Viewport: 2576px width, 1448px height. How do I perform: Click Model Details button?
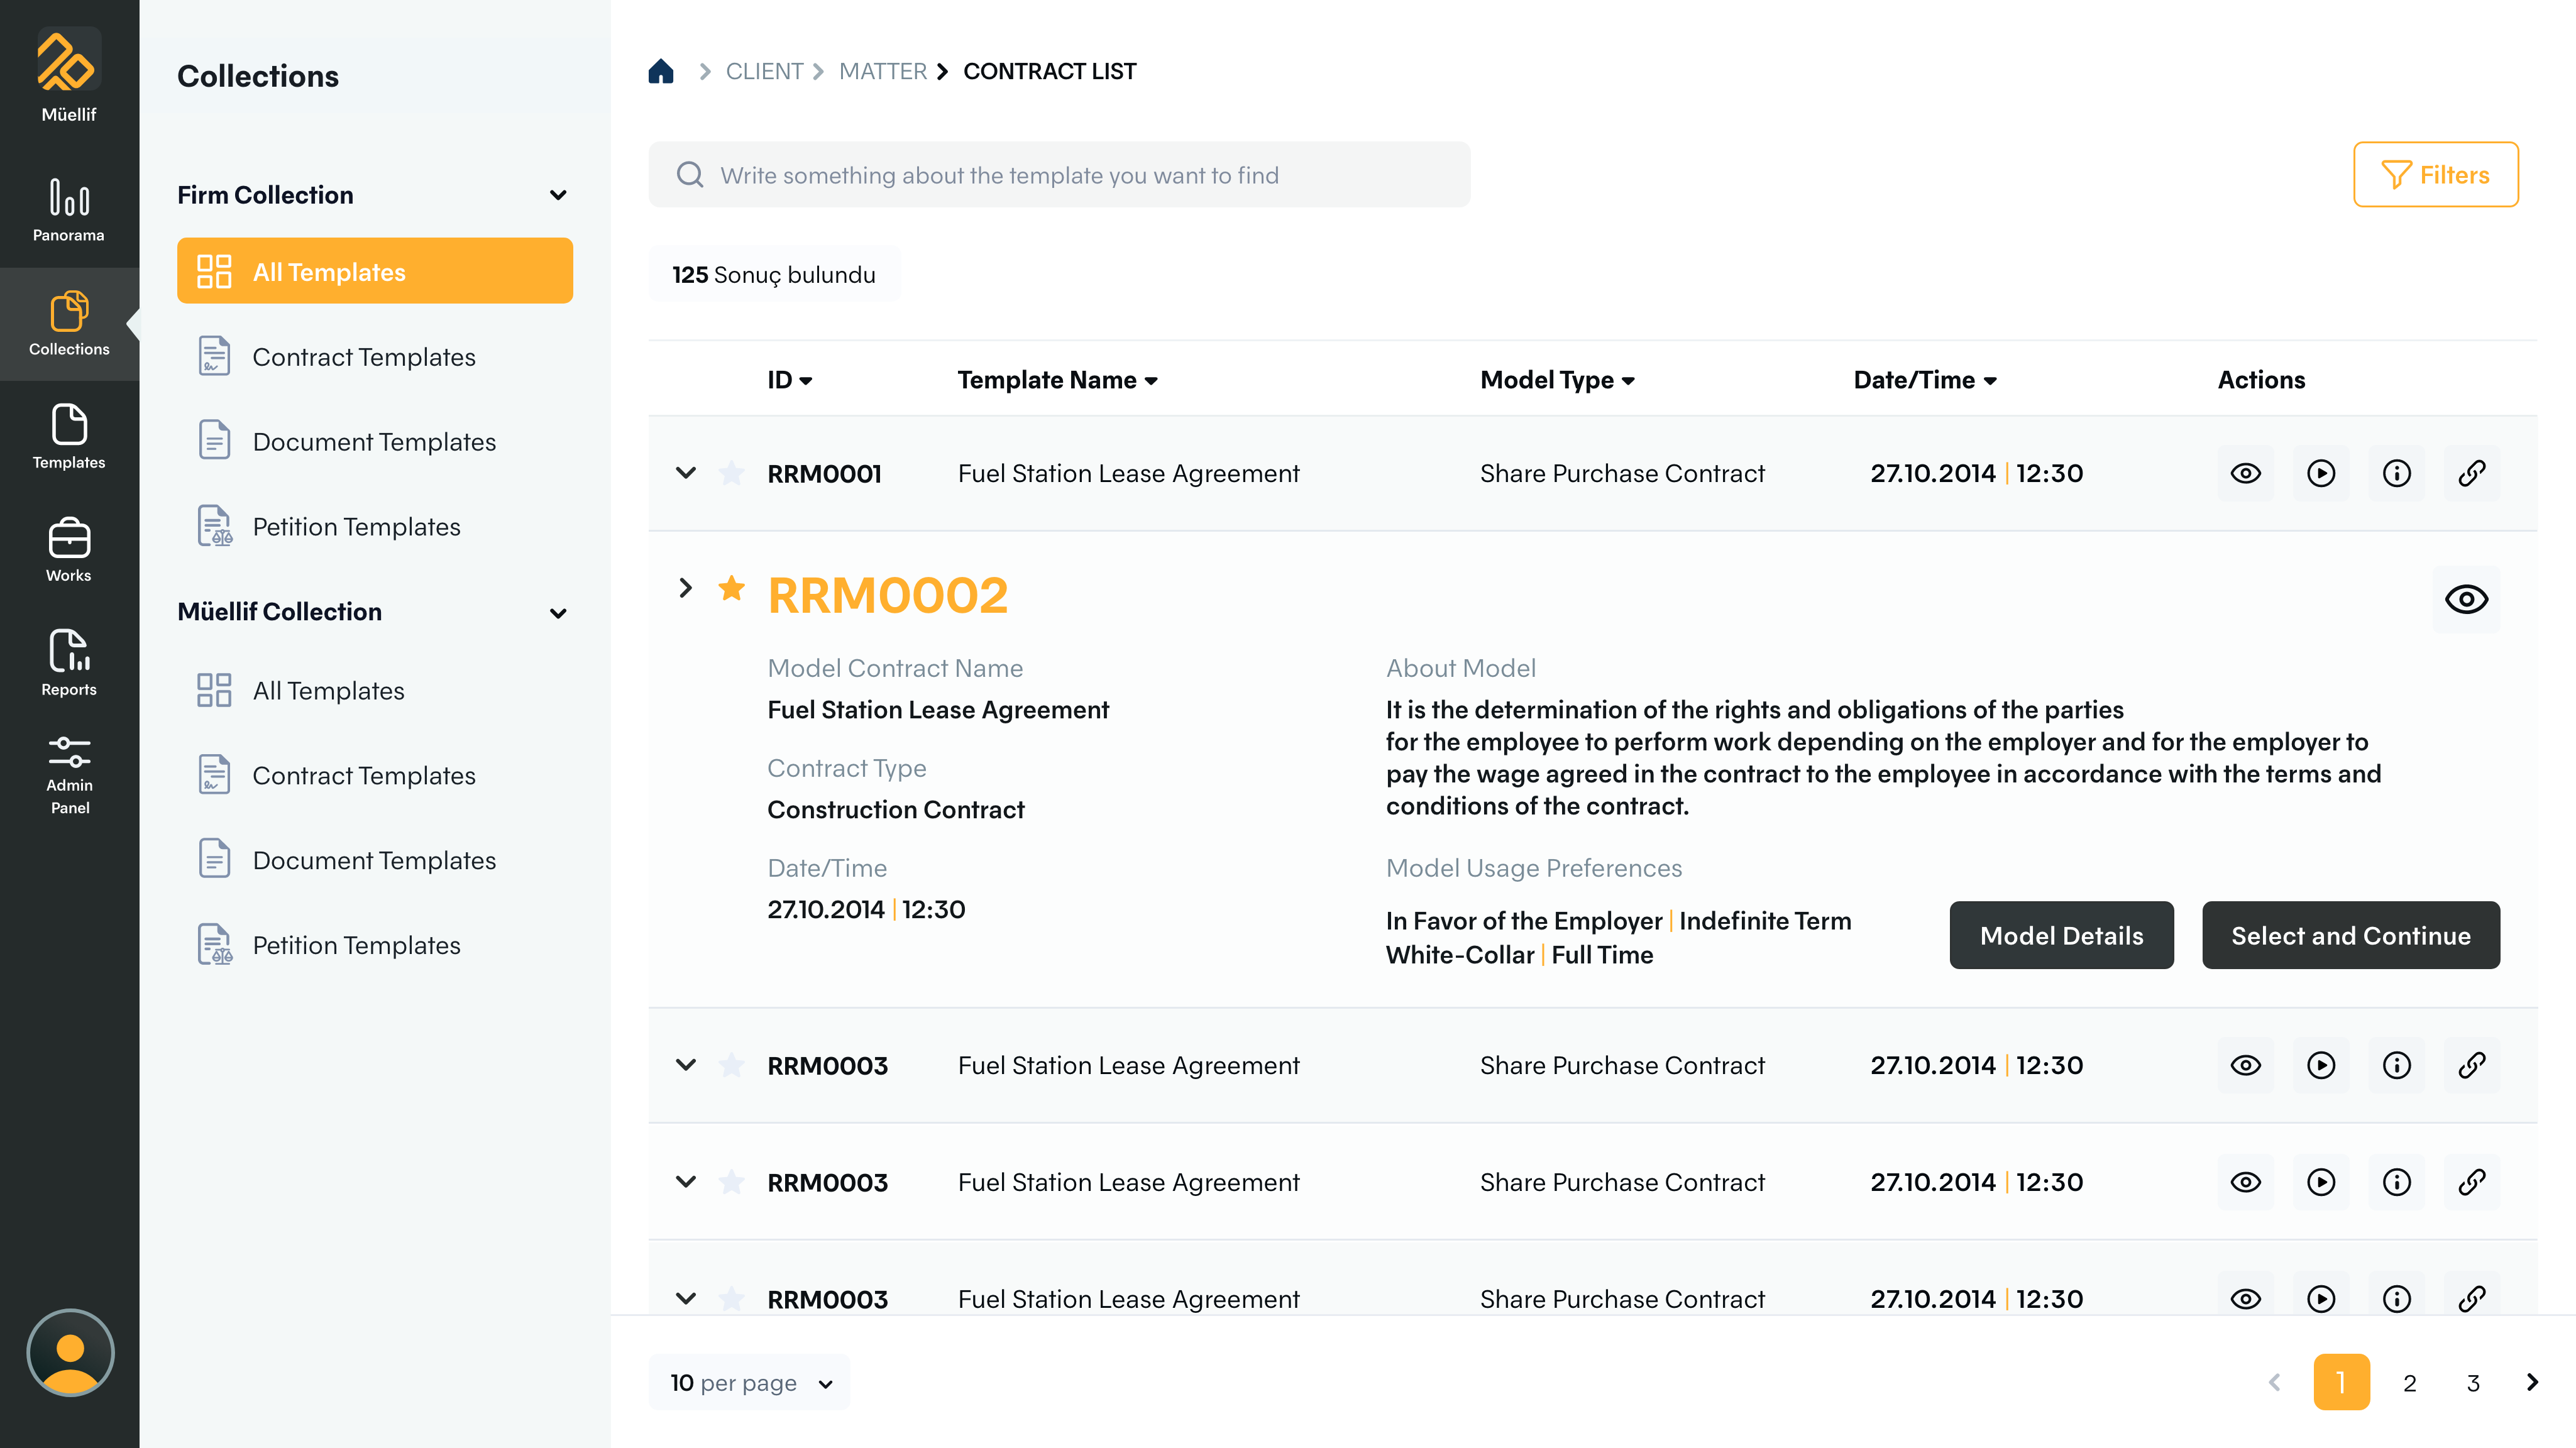pos(2061,935)
